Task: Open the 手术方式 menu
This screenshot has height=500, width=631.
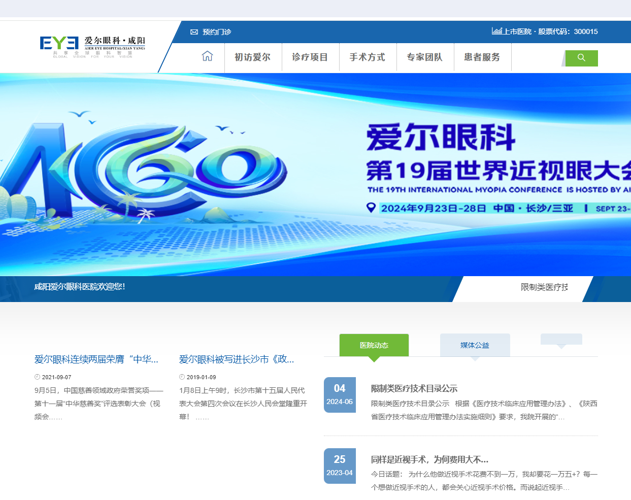Action: click(x=367, y=57)
